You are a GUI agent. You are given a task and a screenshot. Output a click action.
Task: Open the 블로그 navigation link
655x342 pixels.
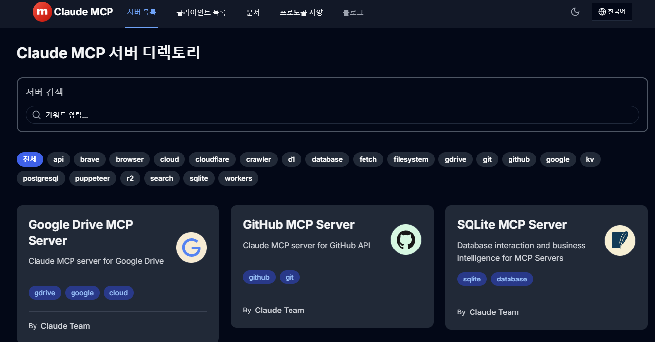point(353,12)
